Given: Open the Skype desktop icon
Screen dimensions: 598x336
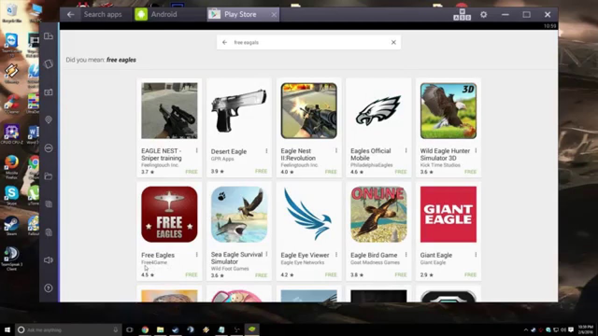Looking at the screenshot, I should tap(11, 196).
